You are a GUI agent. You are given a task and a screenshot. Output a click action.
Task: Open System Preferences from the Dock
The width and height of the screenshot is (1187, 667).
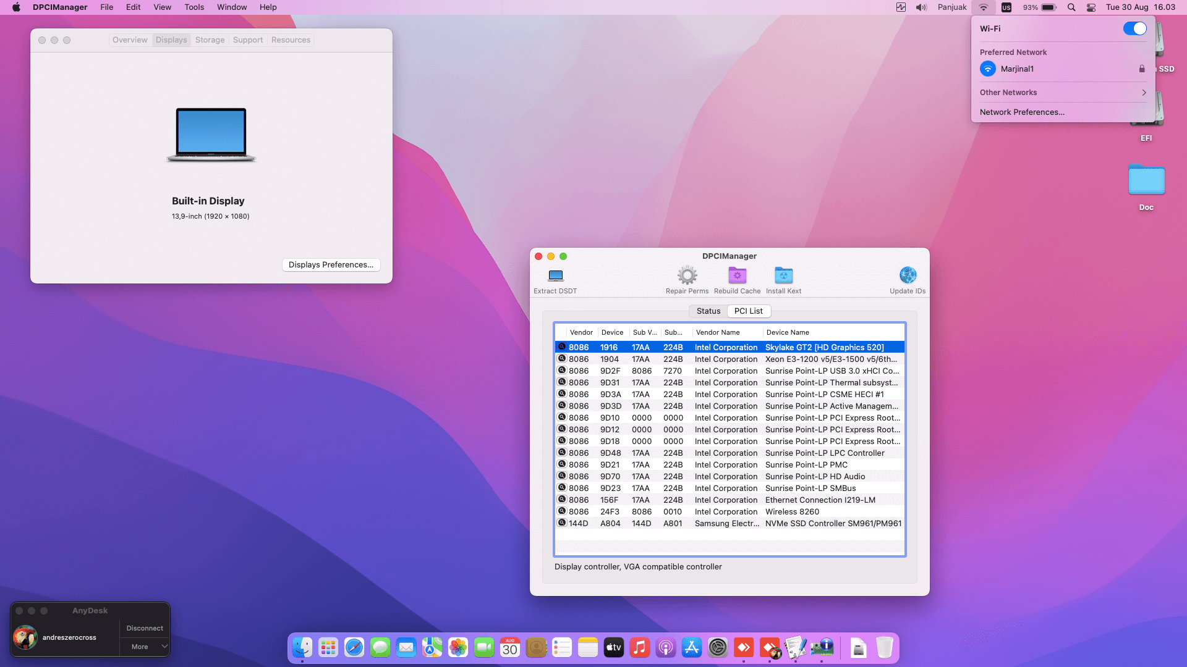[x=717, y=647]
